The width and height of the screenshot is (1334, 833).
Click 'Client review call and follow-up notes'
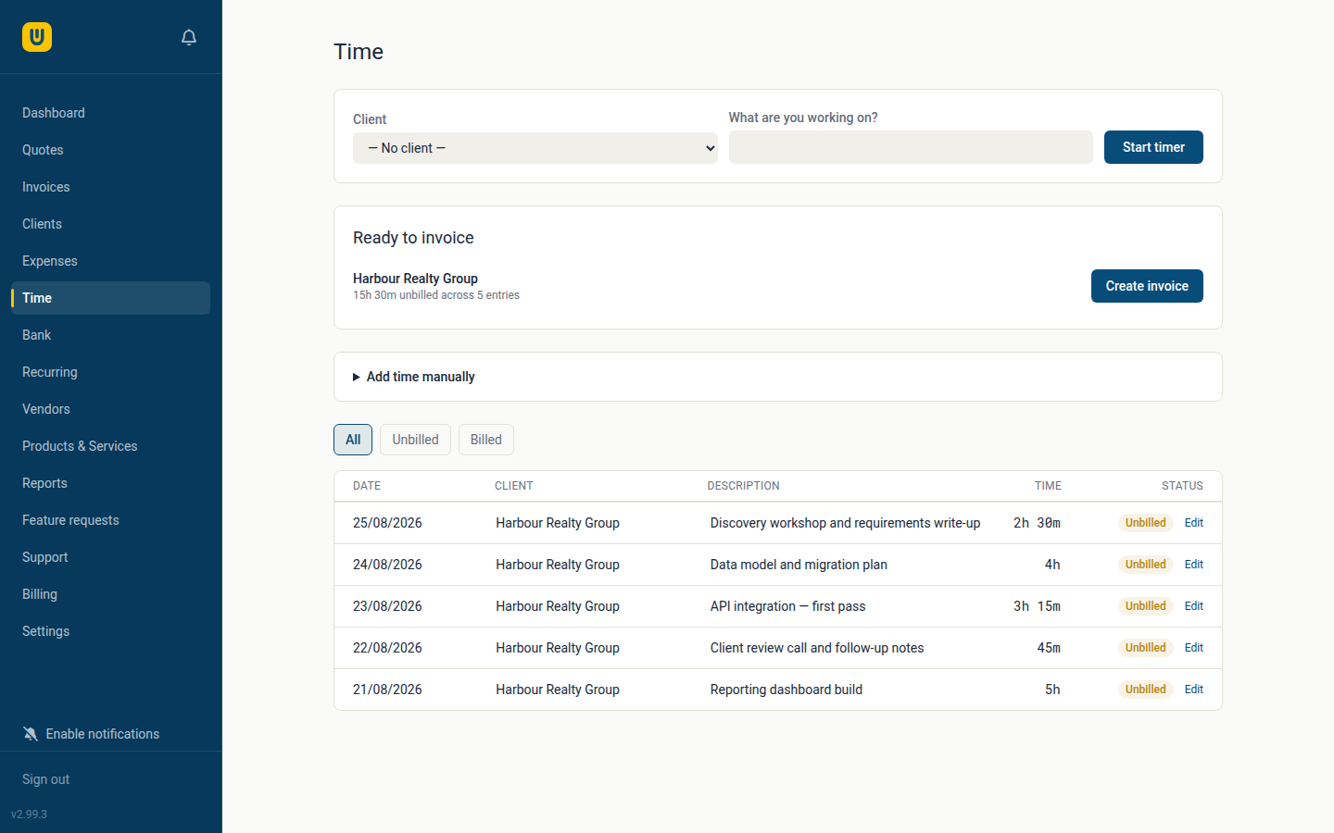[817, 648]
